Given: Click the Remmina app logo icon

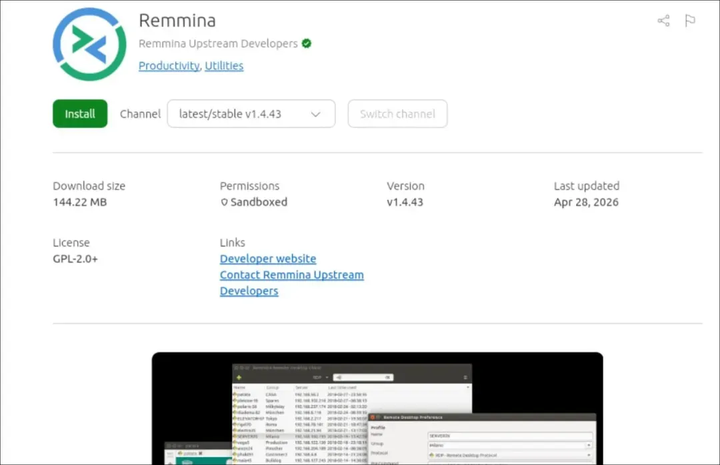Looking at the screenshot, I should coord(89,44).
